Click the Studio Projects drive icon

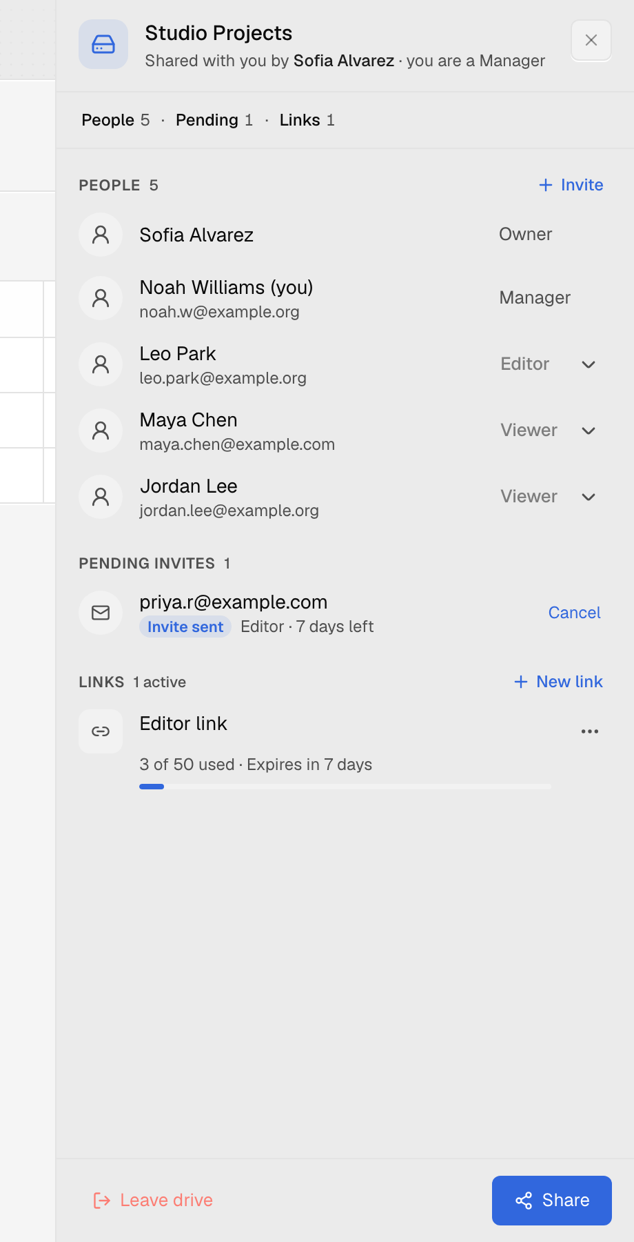(x=103, y=44)
